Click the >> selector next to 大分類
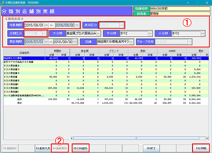 [x=98, y=34]
